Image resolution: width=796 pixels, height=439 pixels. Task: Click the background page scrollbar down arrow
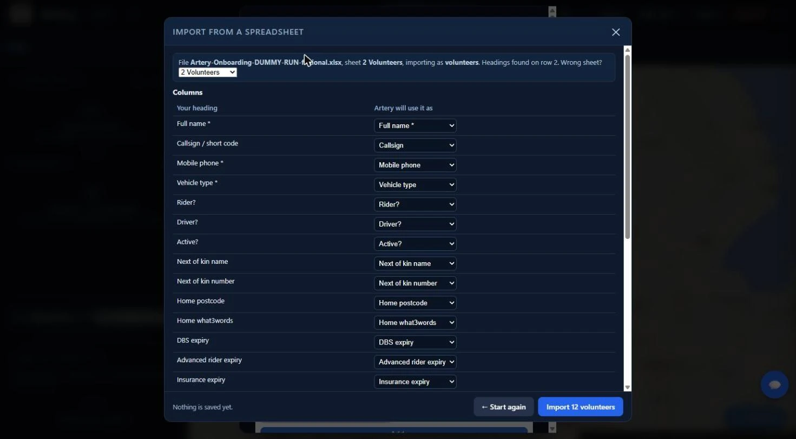tap(552, 429)
